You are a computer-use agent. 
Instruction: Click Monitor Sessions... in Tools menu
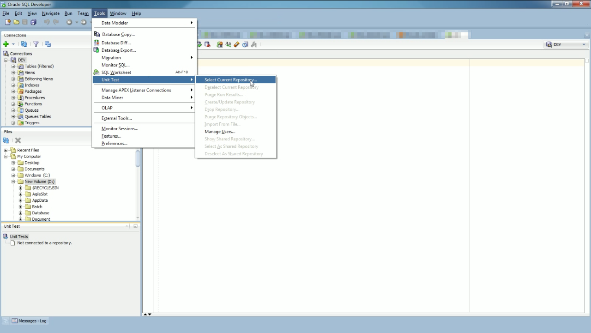tap(144, 129)
